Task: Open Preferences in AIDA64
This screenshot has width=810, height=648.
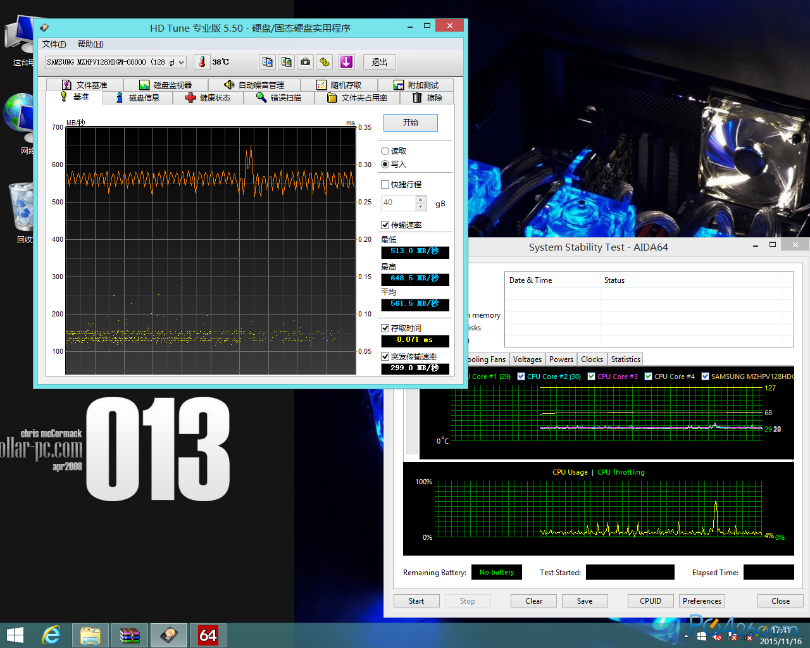Action: click(x=702, y=601)
